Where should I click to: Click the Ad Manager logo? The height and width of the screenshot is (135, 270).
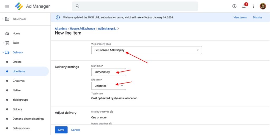[x=19, y=6]
